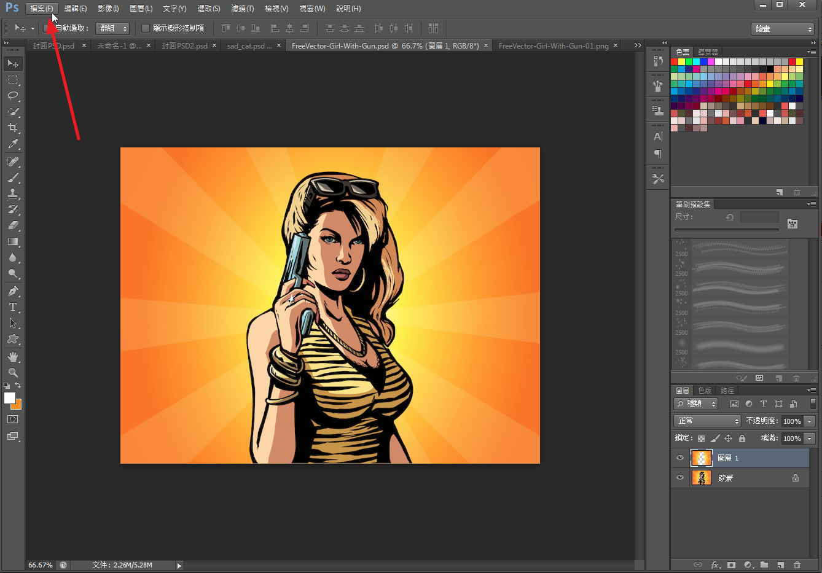Toggle lock transparent pixels

coord(701,439)
